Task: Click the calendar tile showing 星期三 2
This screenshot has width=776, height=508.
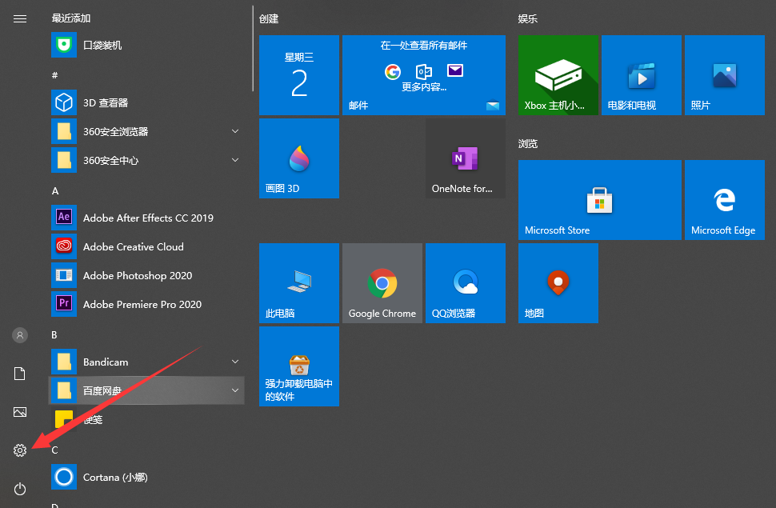Action: 299,75
